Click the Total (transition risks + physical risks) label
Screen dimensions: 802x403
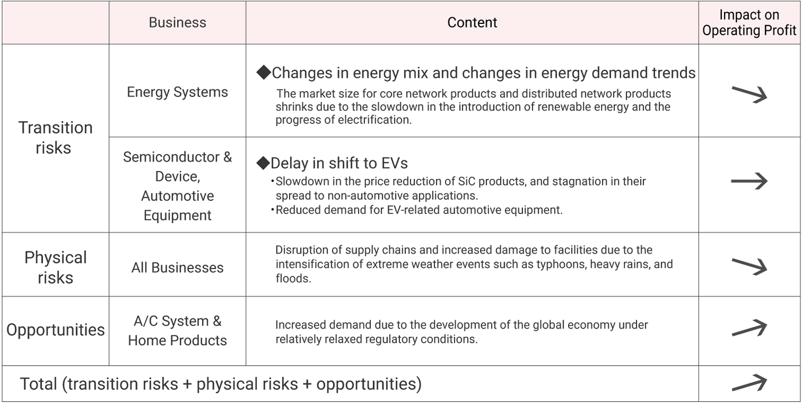(221, 384)
